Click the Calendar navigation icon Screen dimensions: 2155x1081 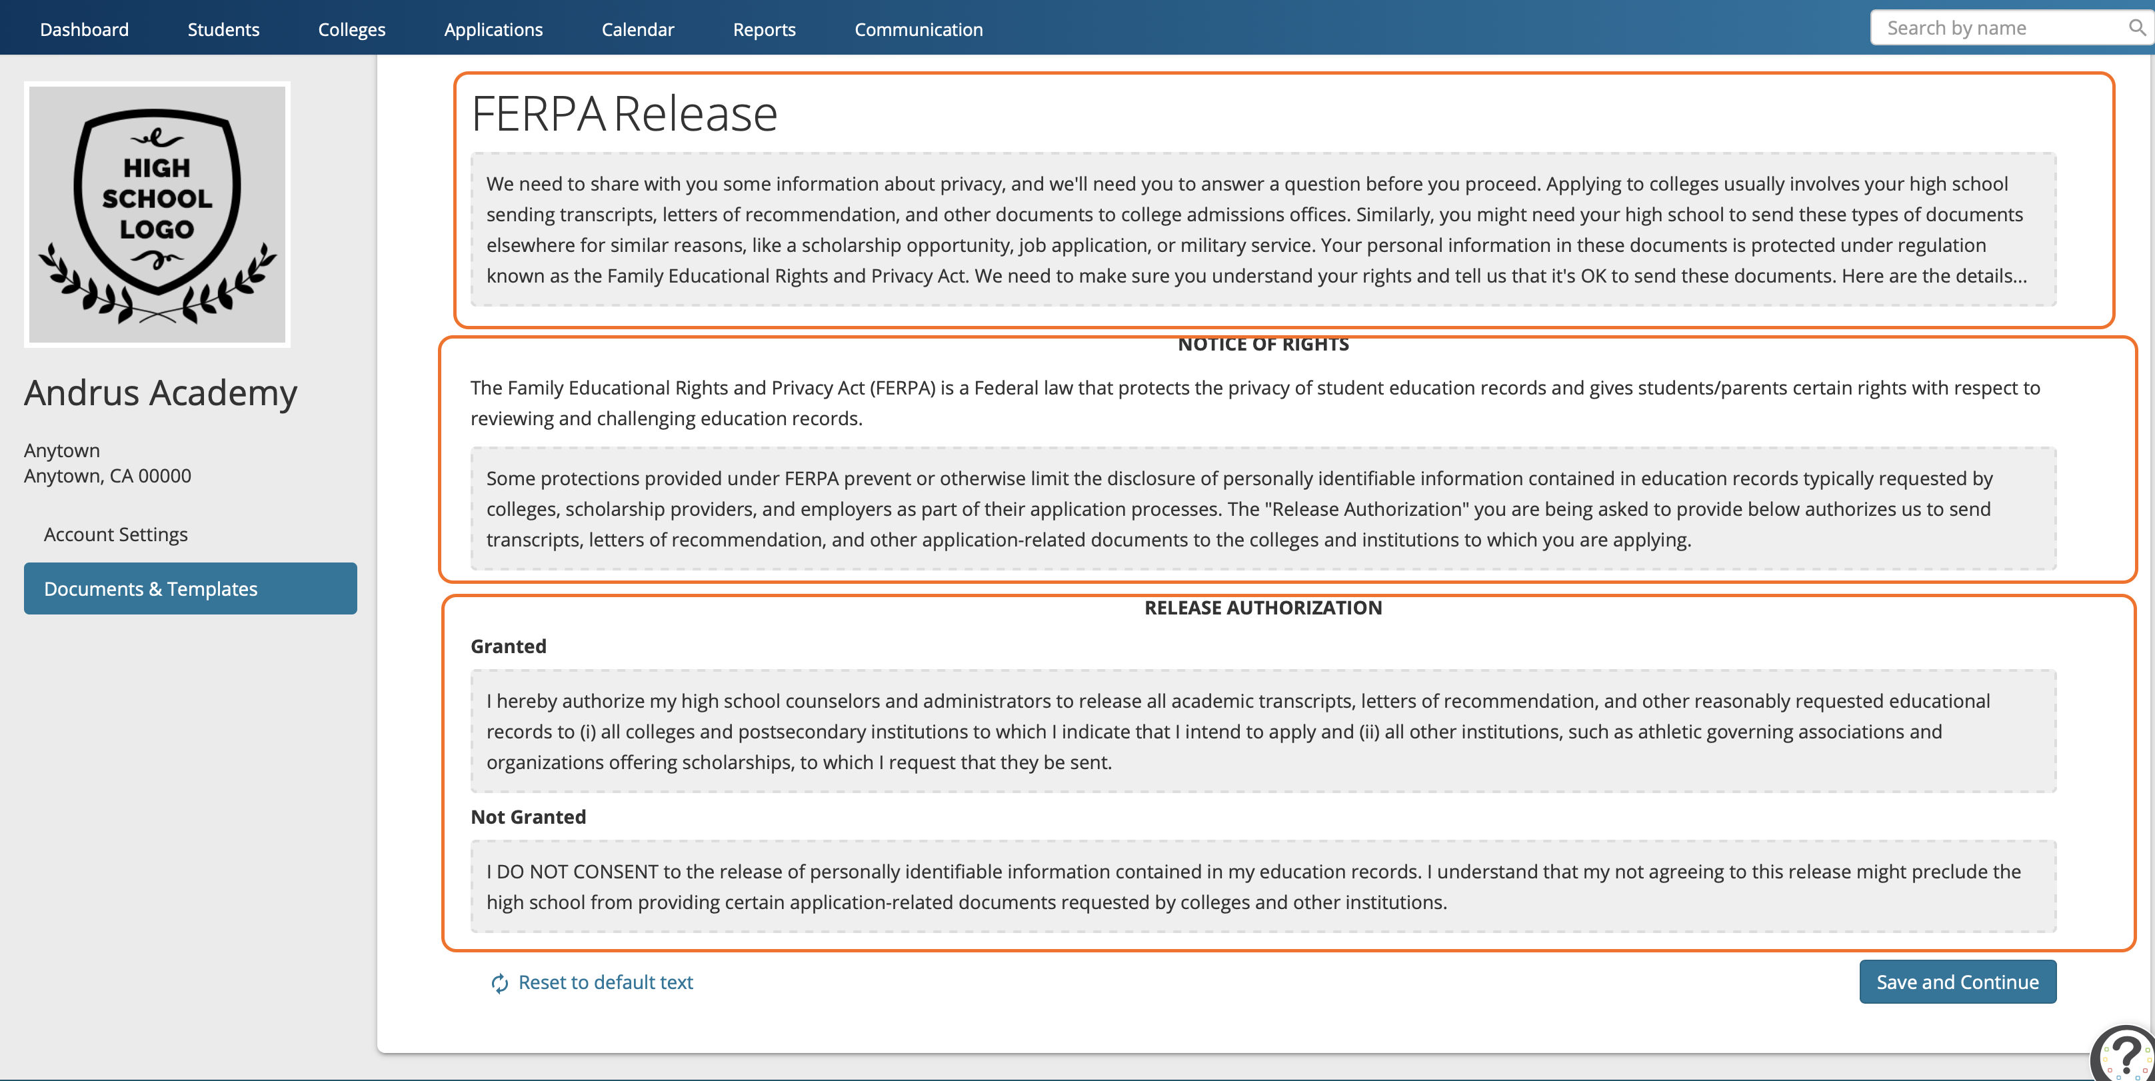[639, 27]
